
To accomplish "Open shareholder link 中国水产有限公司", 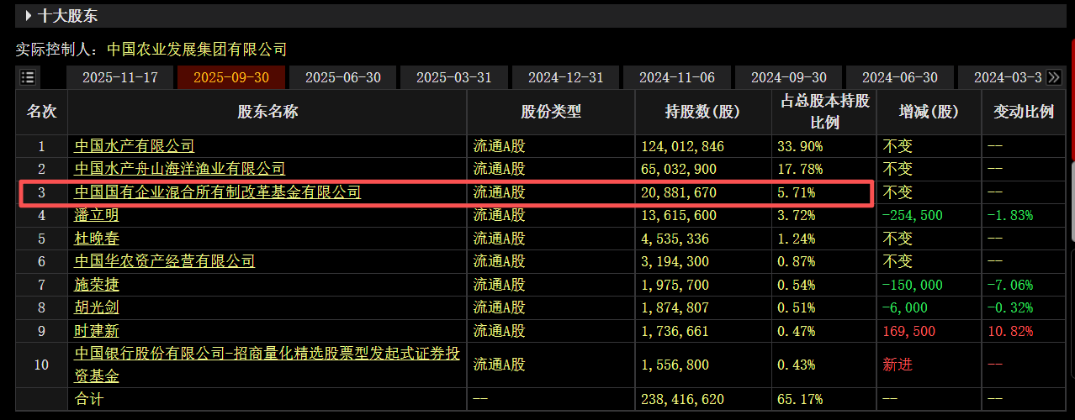I will coord(135,146).
